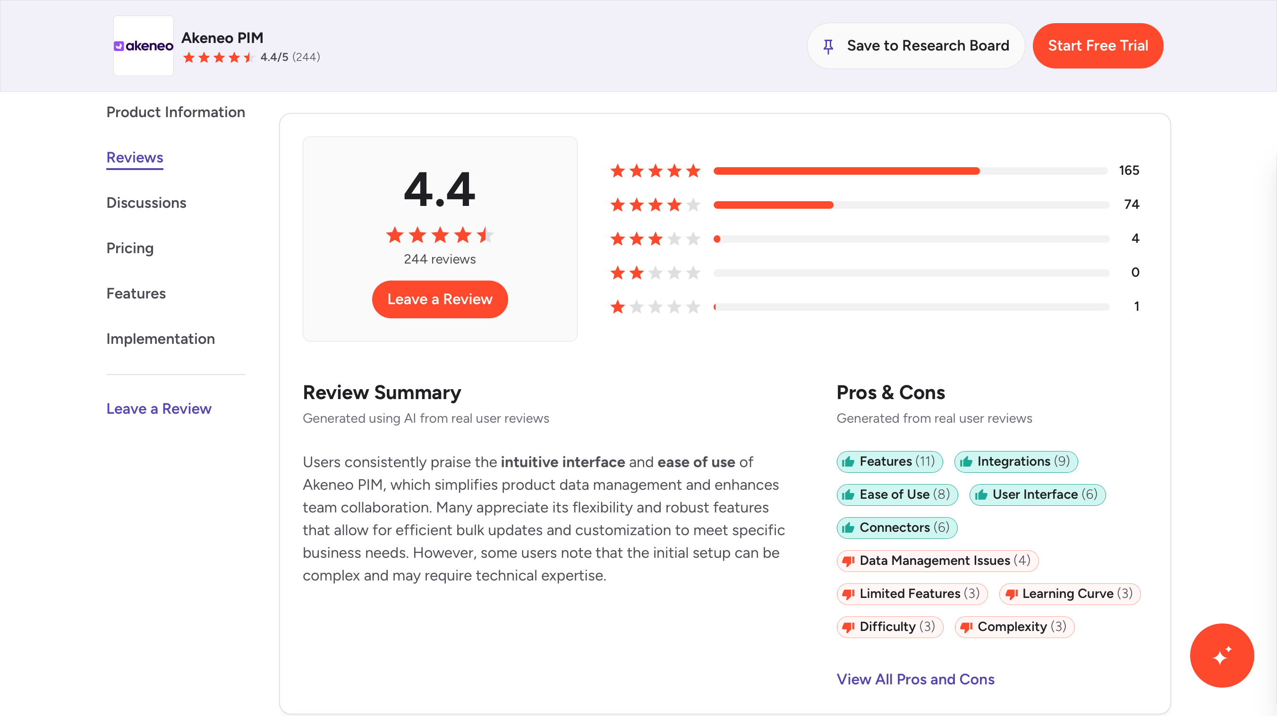The image size is (1277, 716).
Task: Click the 165 five-star review count
Action: tap(1129, 170)
